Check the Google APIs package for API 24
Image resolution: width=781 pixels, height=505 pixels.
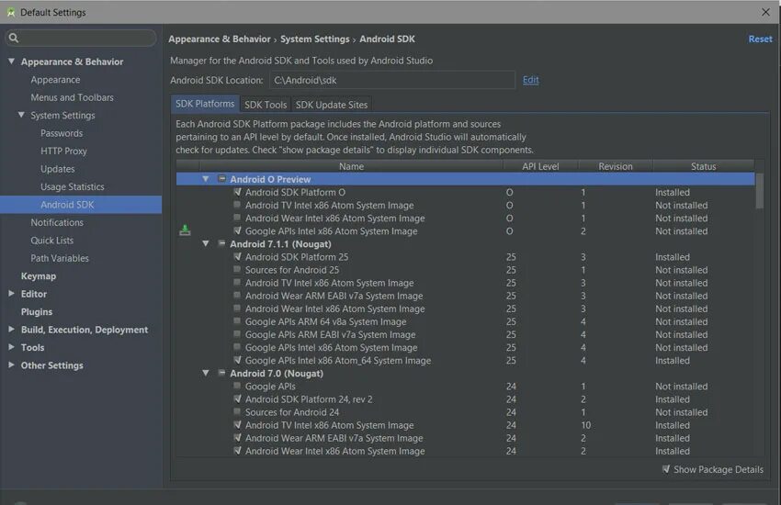(238, 386)
